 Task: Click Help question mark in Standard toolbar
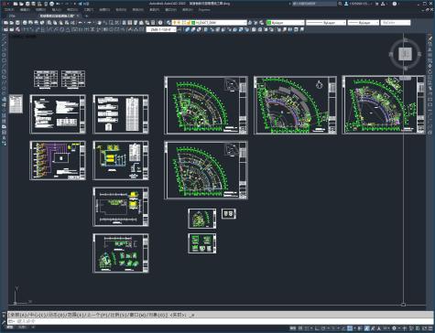pos(160,23)
